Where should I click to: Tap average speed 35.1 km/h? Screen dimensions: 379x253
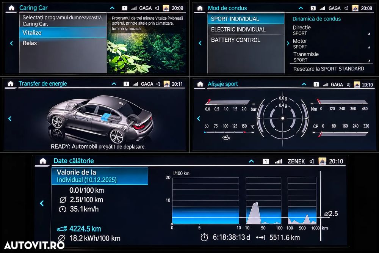[x=84, y=209]
